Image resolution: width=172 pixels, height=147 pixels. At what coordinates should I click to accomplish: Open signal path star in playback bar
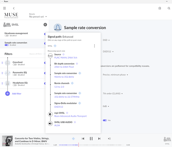pos(73,139)
